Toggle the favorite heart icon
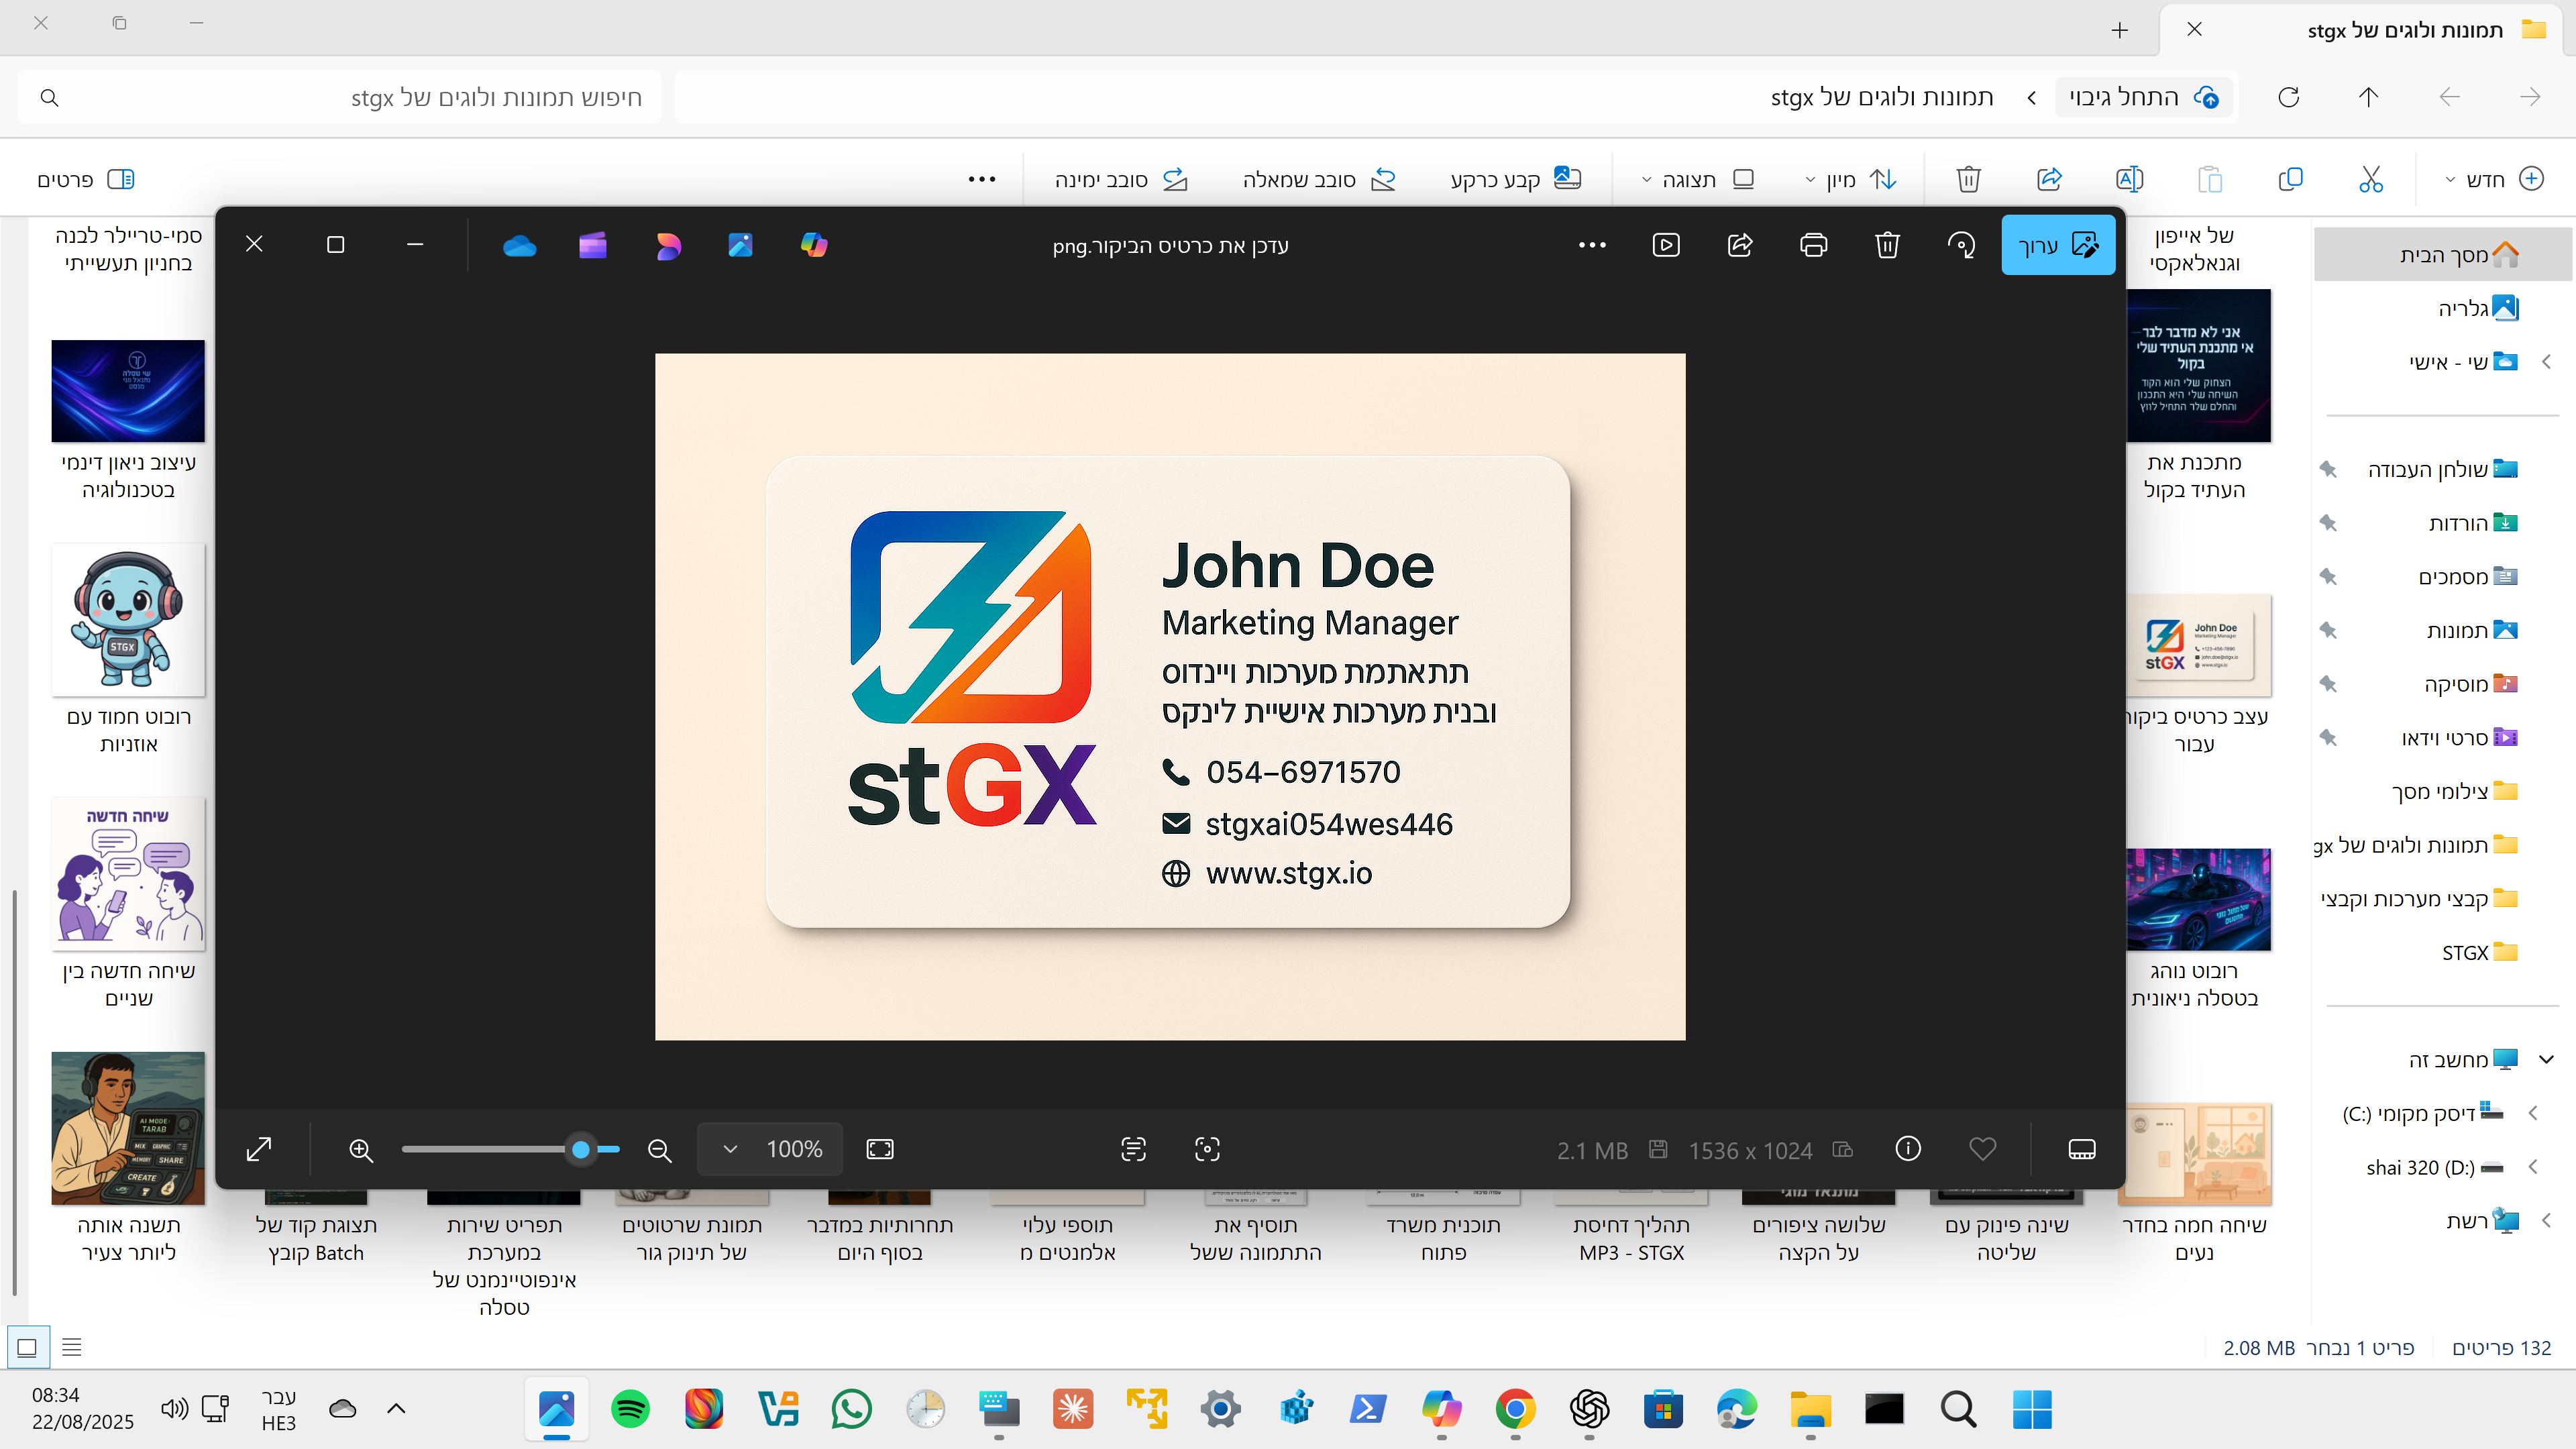The height and width of the screenshot is (1449, 2576). 1982,1149
